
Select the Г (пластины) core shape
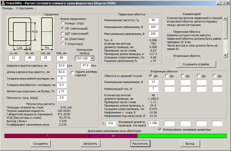click(x=63, y=44)
